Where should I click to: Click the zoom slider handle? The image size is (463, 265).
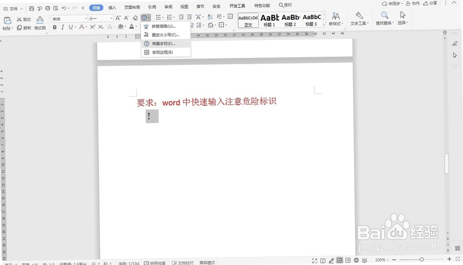422,259
